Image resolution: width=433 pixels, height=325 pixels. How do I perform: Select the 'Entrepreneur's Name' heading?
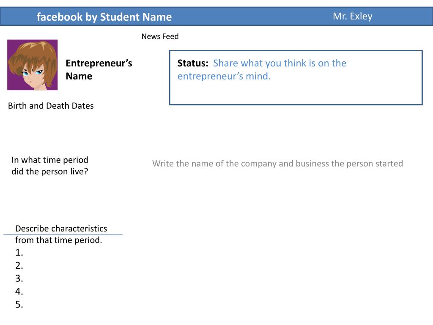tap(99, 70)
